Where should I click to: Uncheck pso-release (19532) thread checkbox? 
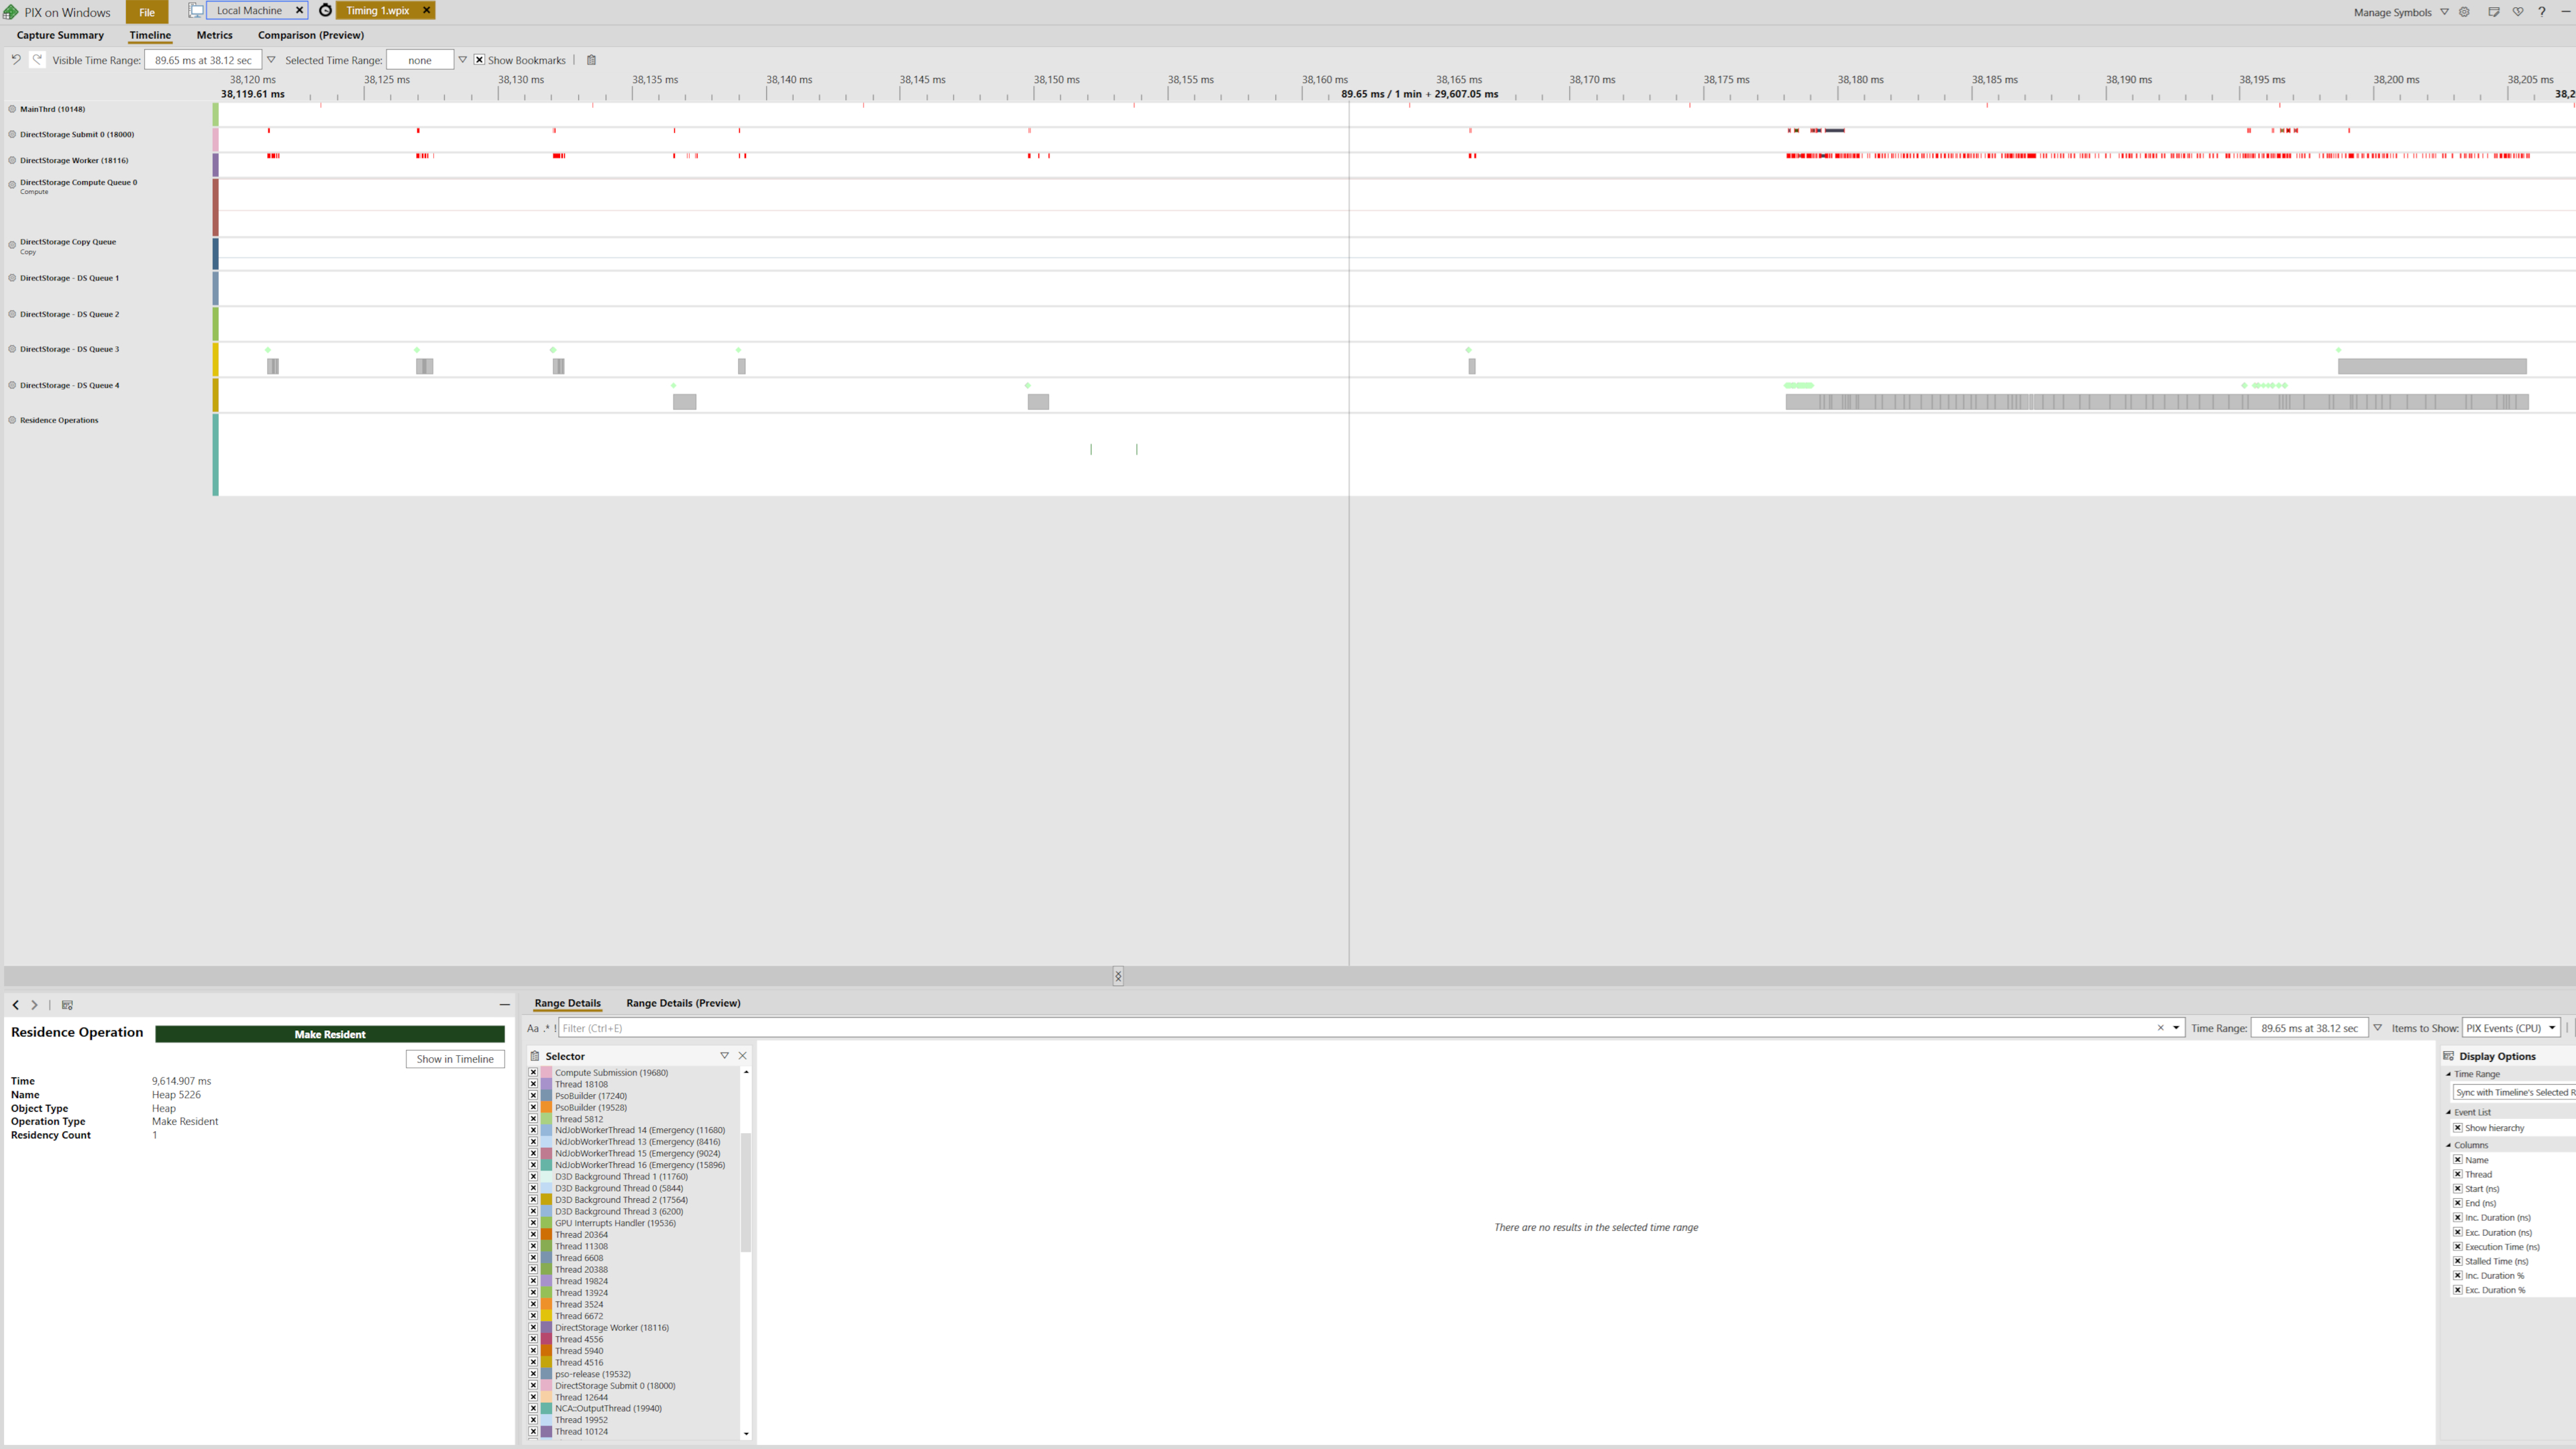(533, 1374)
